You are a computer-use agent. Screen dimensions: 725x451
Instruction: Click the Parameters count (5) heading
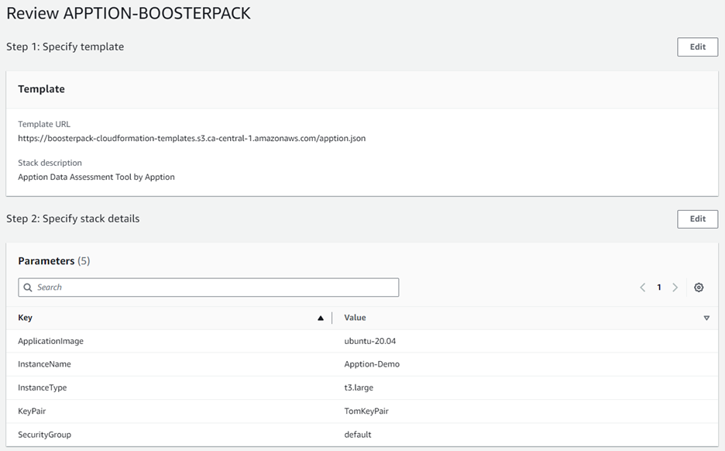pyautogui.click(x=53, y=261)
